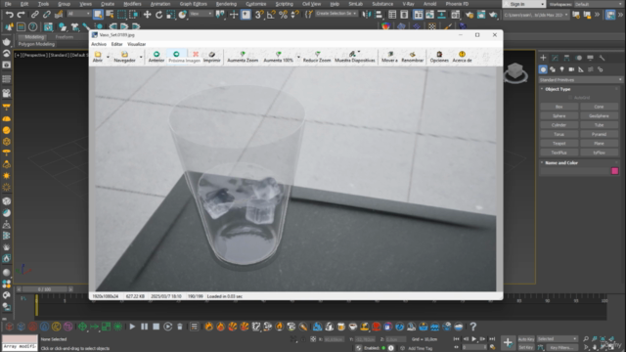Viewport: 626px width, 352px height.
Task: Click the Cone primitive button
Action: 599,107
